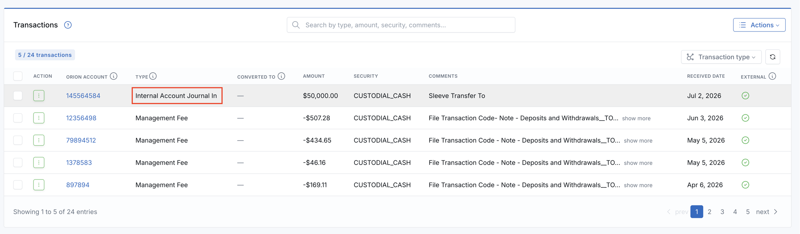Click the Jul 2, 2026 date cell
800x234 pixels.
704,96
